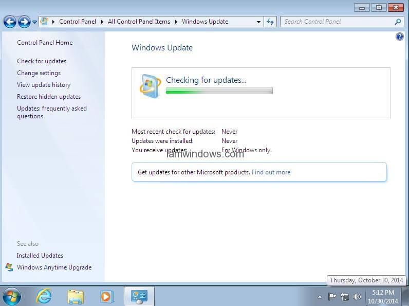Click Check for updates link

[42, 61]
